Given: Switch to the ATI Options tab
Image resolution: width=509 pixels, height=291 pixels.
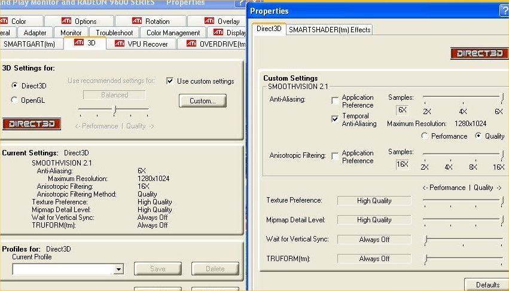Looking at the screenshot, I should coord(79,21).
